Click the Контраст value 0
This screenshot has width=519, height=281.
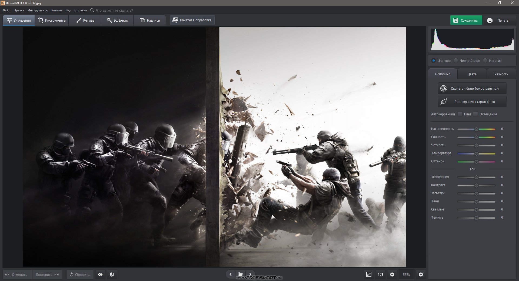point(502,185)
